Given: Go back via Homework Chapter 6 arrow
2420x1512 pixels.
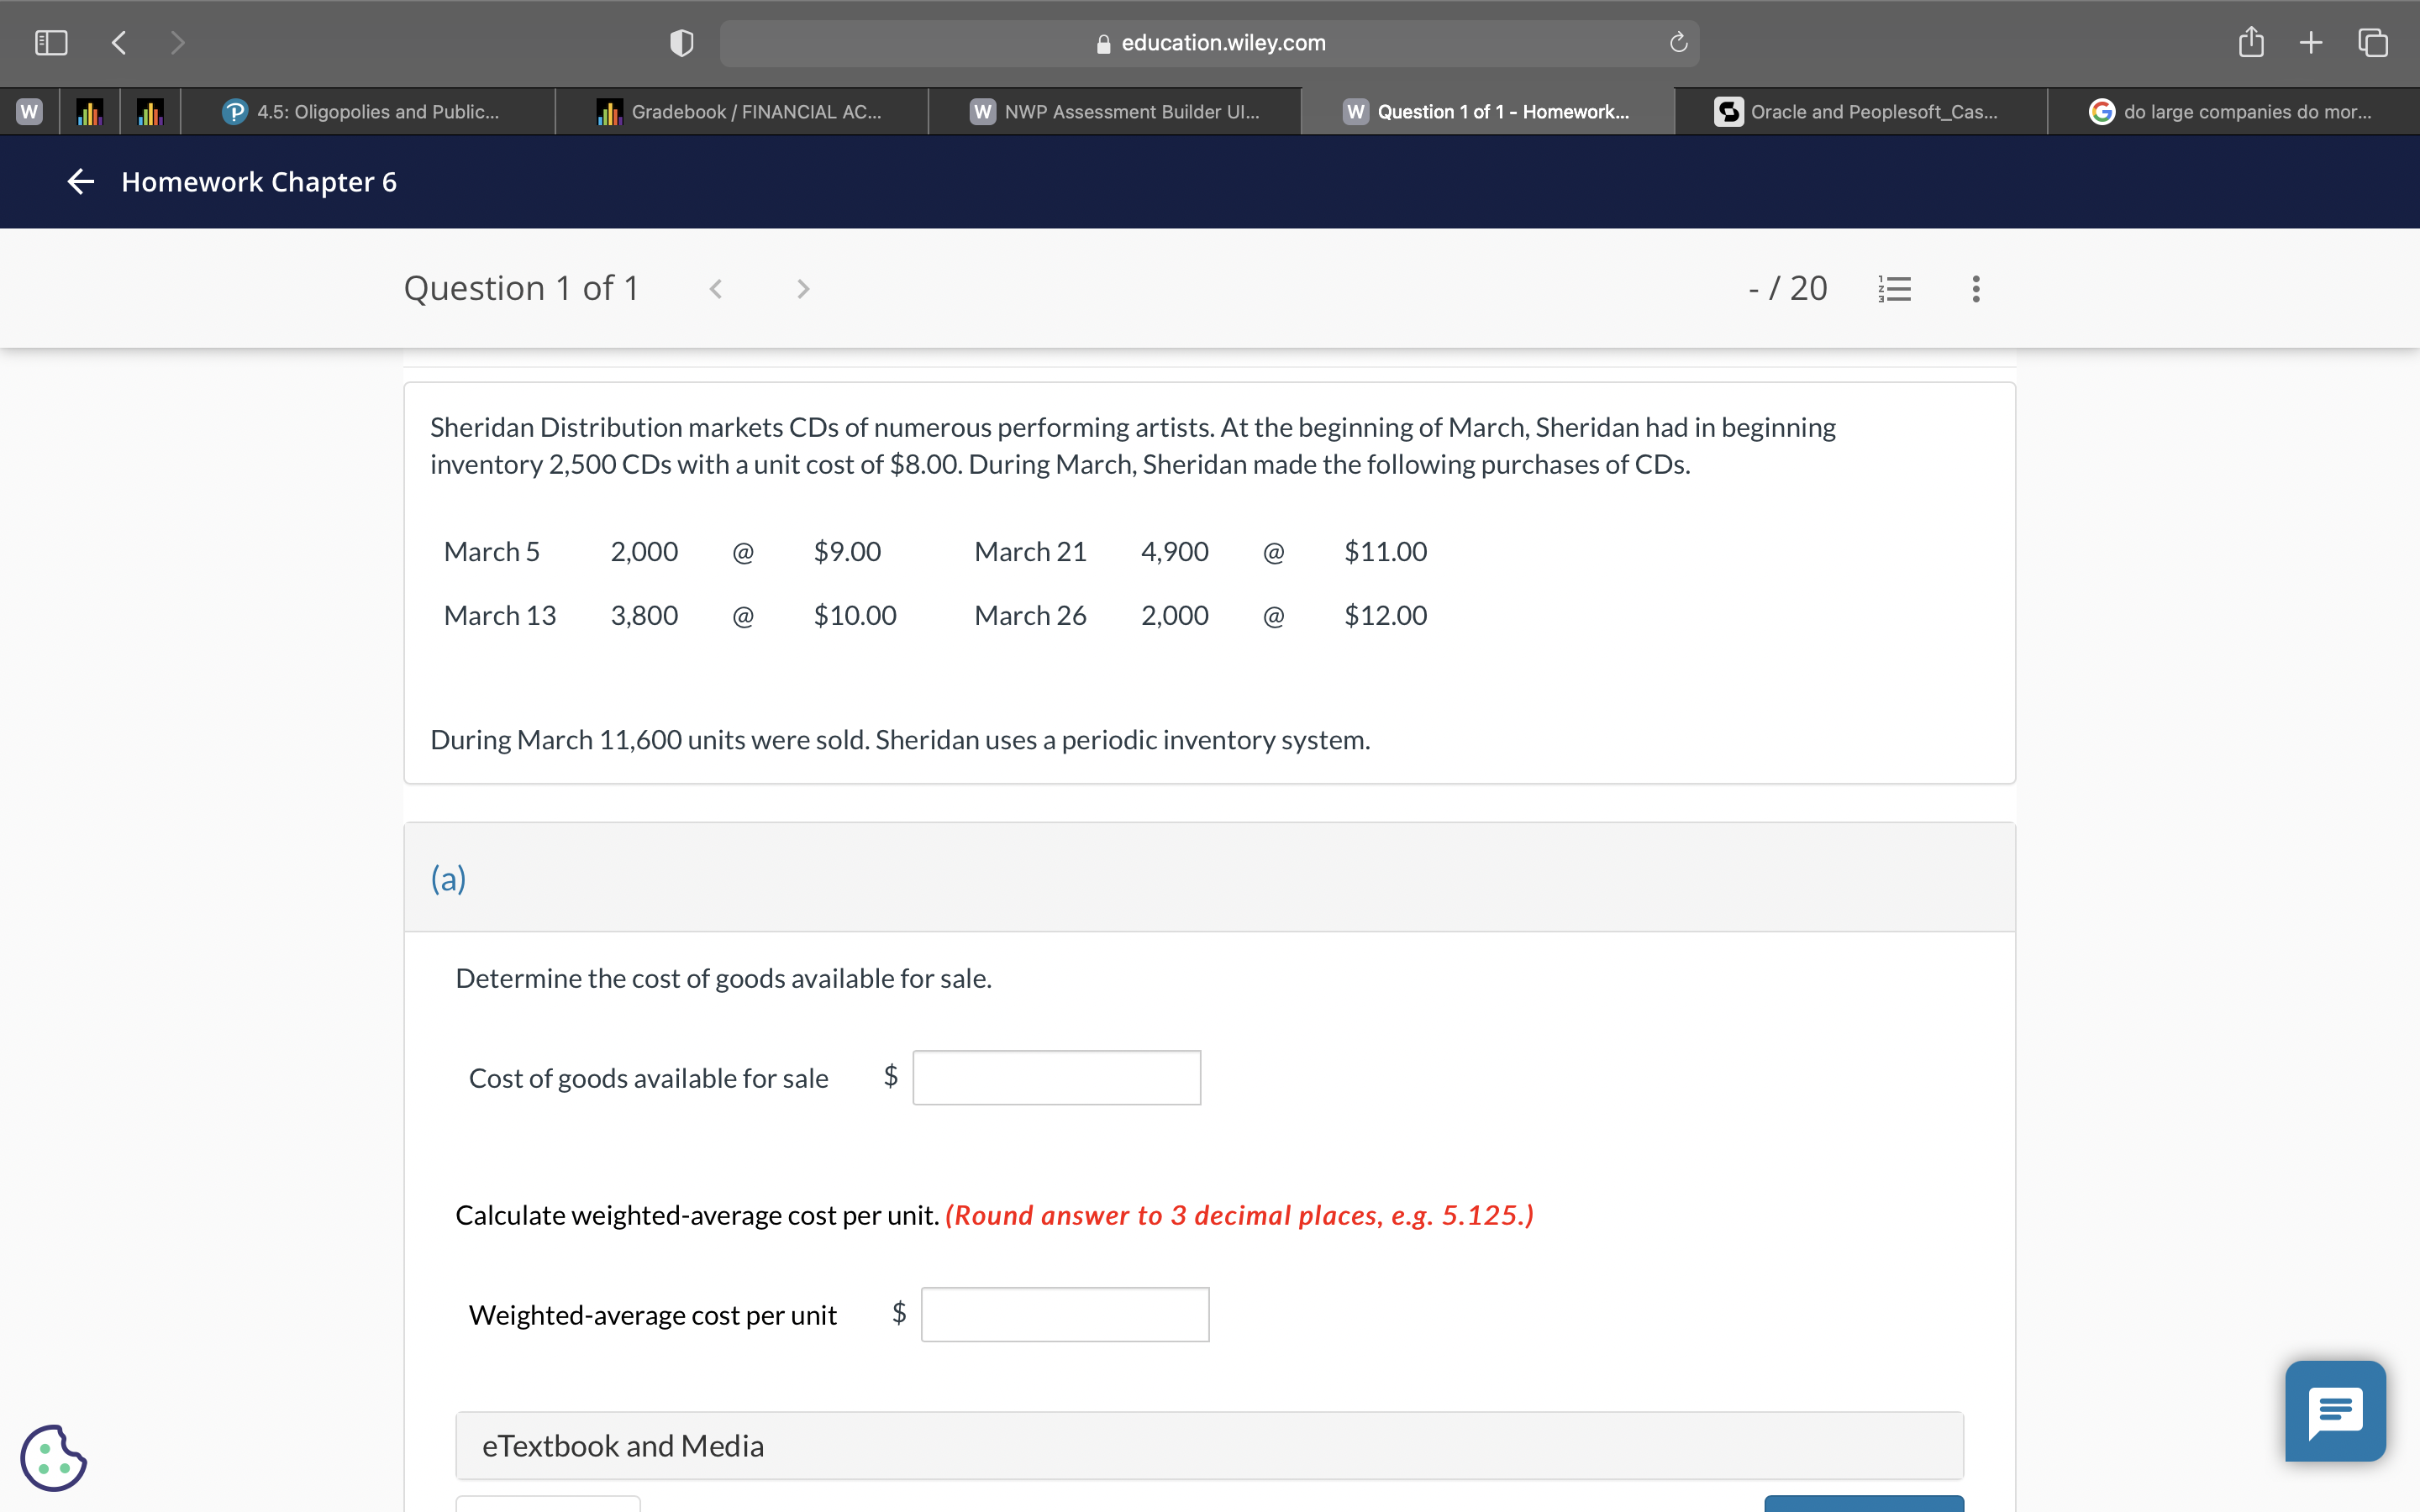Looking at the screenshot, I should [80, 181].
